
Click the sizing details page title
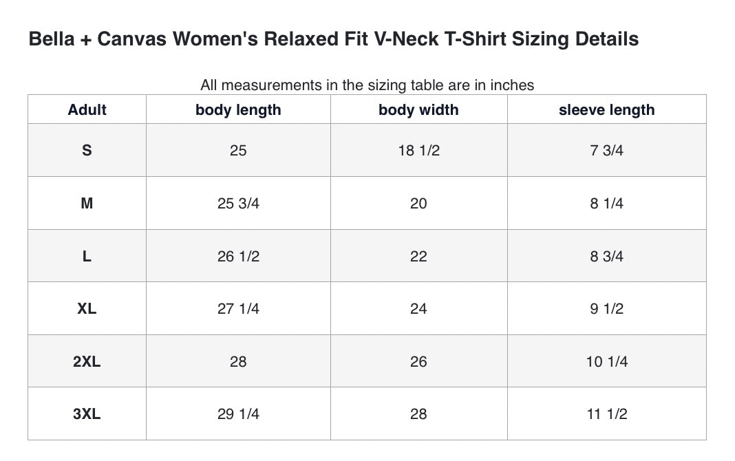coord(333,39)
